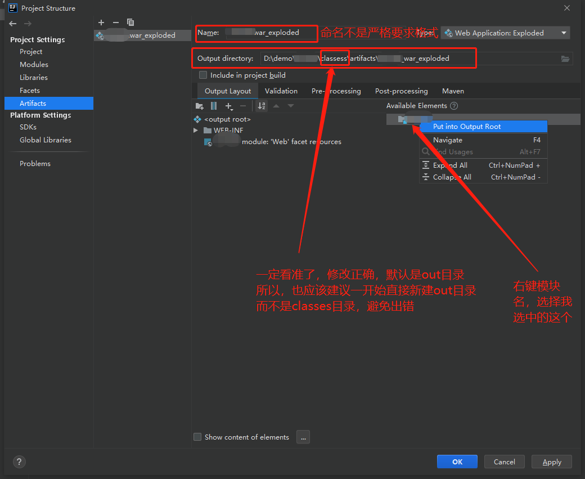Enable Include in project build
The width and height of the screenshot is (585, 479).
(x=203, y=75)
